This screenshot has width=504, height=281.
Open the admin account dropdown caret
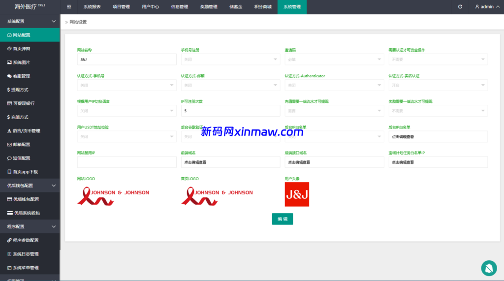click(498, 7)
